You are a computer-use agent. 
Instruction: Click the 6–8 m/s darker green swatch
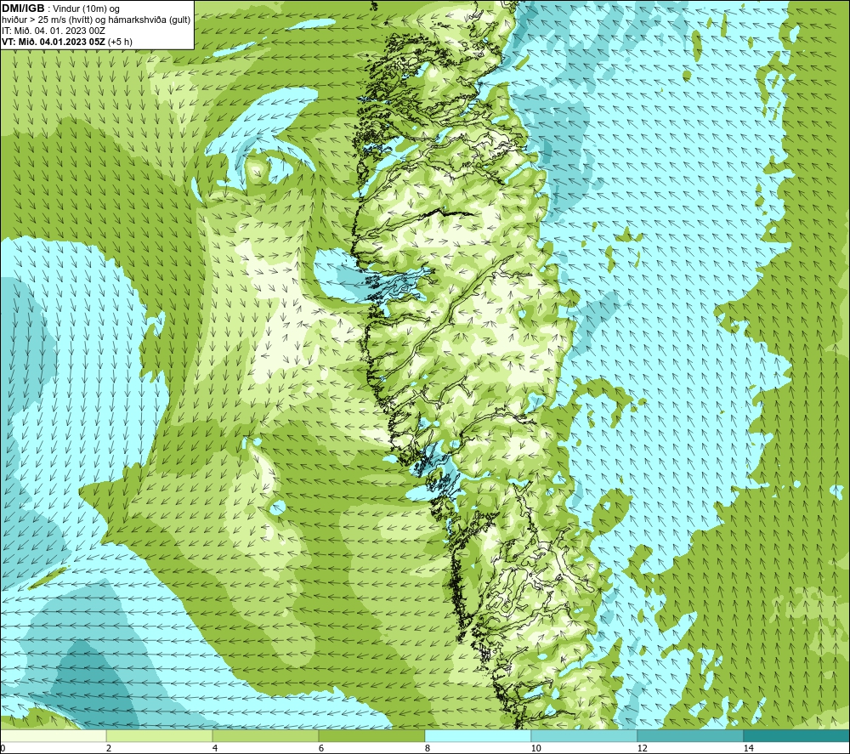[x=372, y=735]
